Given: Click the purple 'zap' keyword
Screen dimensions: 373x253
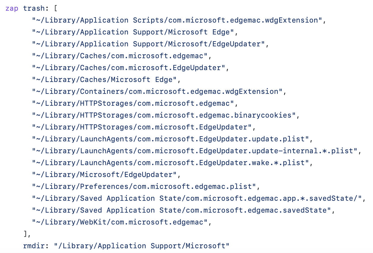Looking at the screenshot, I should point(12,8).
